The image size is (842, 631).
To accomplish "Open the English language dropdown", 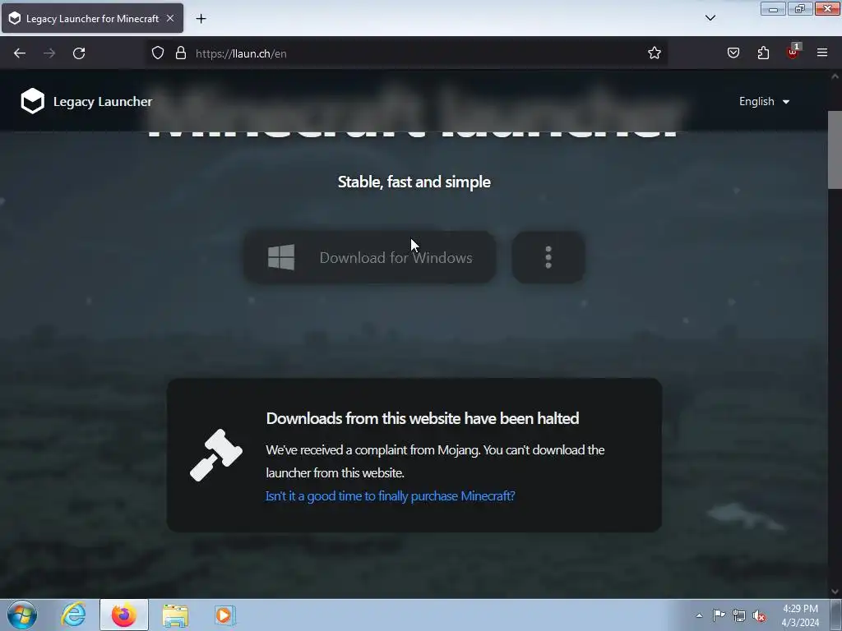I will click(764, 101).
